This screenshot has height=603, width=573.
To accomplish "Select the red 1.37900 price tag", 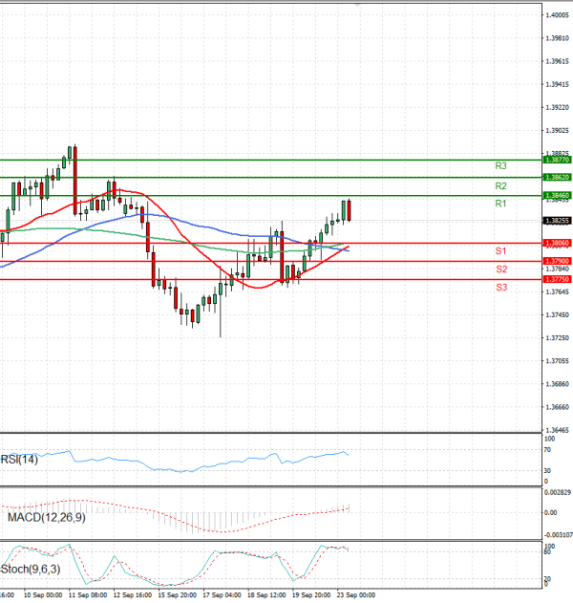I will (x=558, y=261).
